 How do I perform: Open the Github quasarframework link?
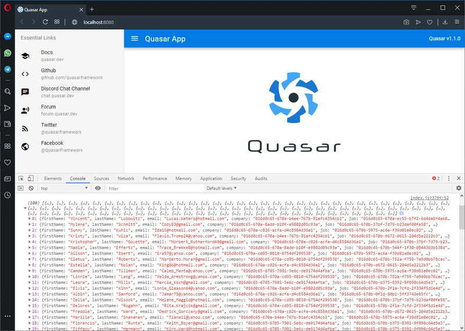pos(69,74)
